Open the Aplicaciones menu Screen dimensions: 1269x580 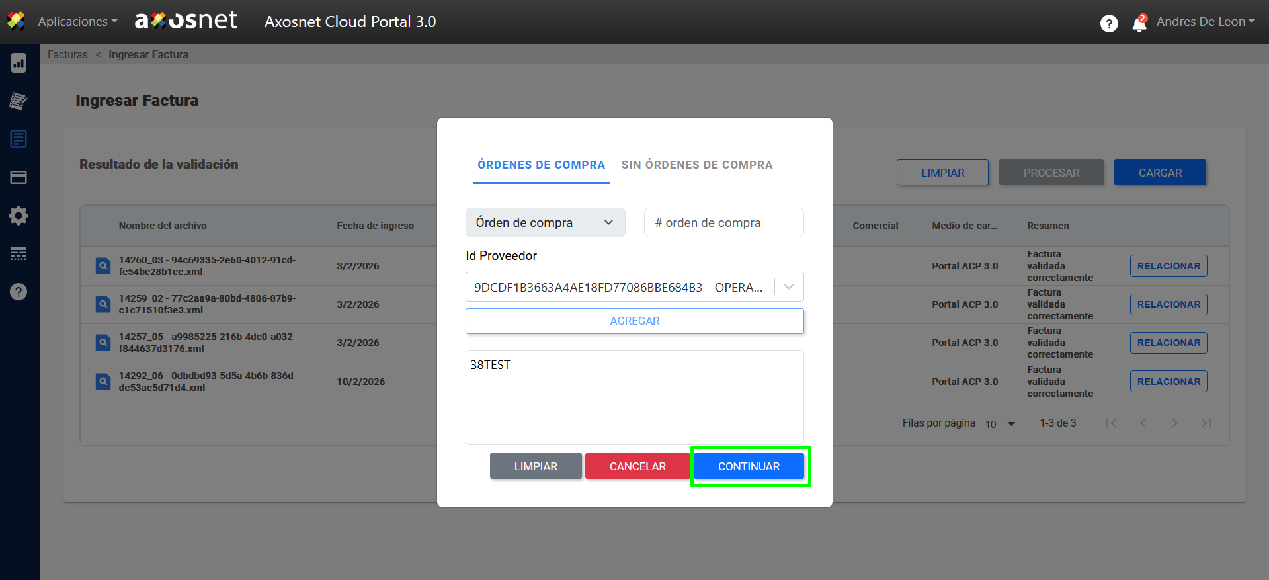(x=77, y=22)
